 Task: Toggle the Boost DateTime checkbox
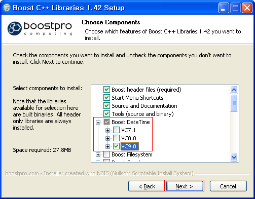[x=106, y=122]
